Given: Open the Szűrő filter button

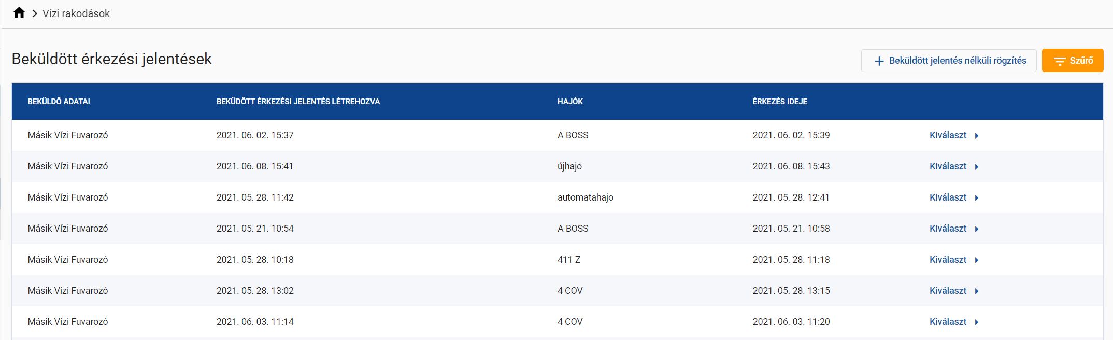Looking at the screenshot, I should (x=1072, y=61).
